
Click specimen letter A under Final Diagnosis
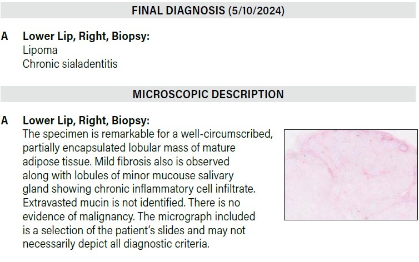[x=5, y=36]
